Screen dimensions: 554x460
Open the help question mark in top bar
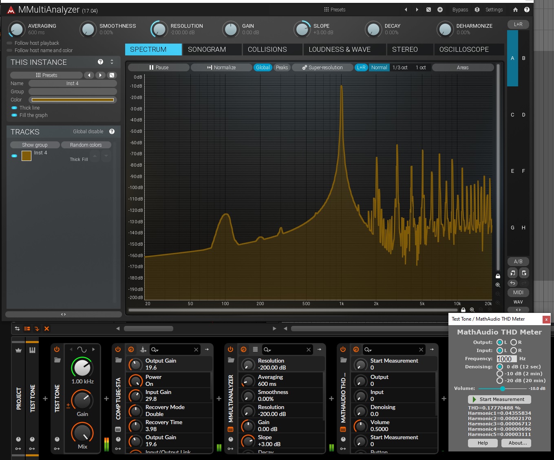click(527, 9)
